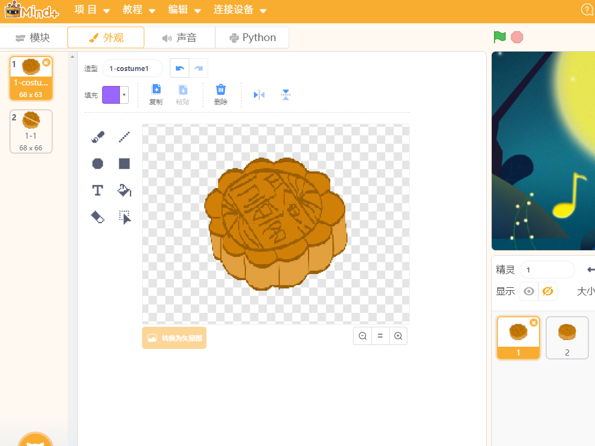Select sprite 2 in sprite list
Image resolution: width=595 pixels, height=446 pixels.
567,338
